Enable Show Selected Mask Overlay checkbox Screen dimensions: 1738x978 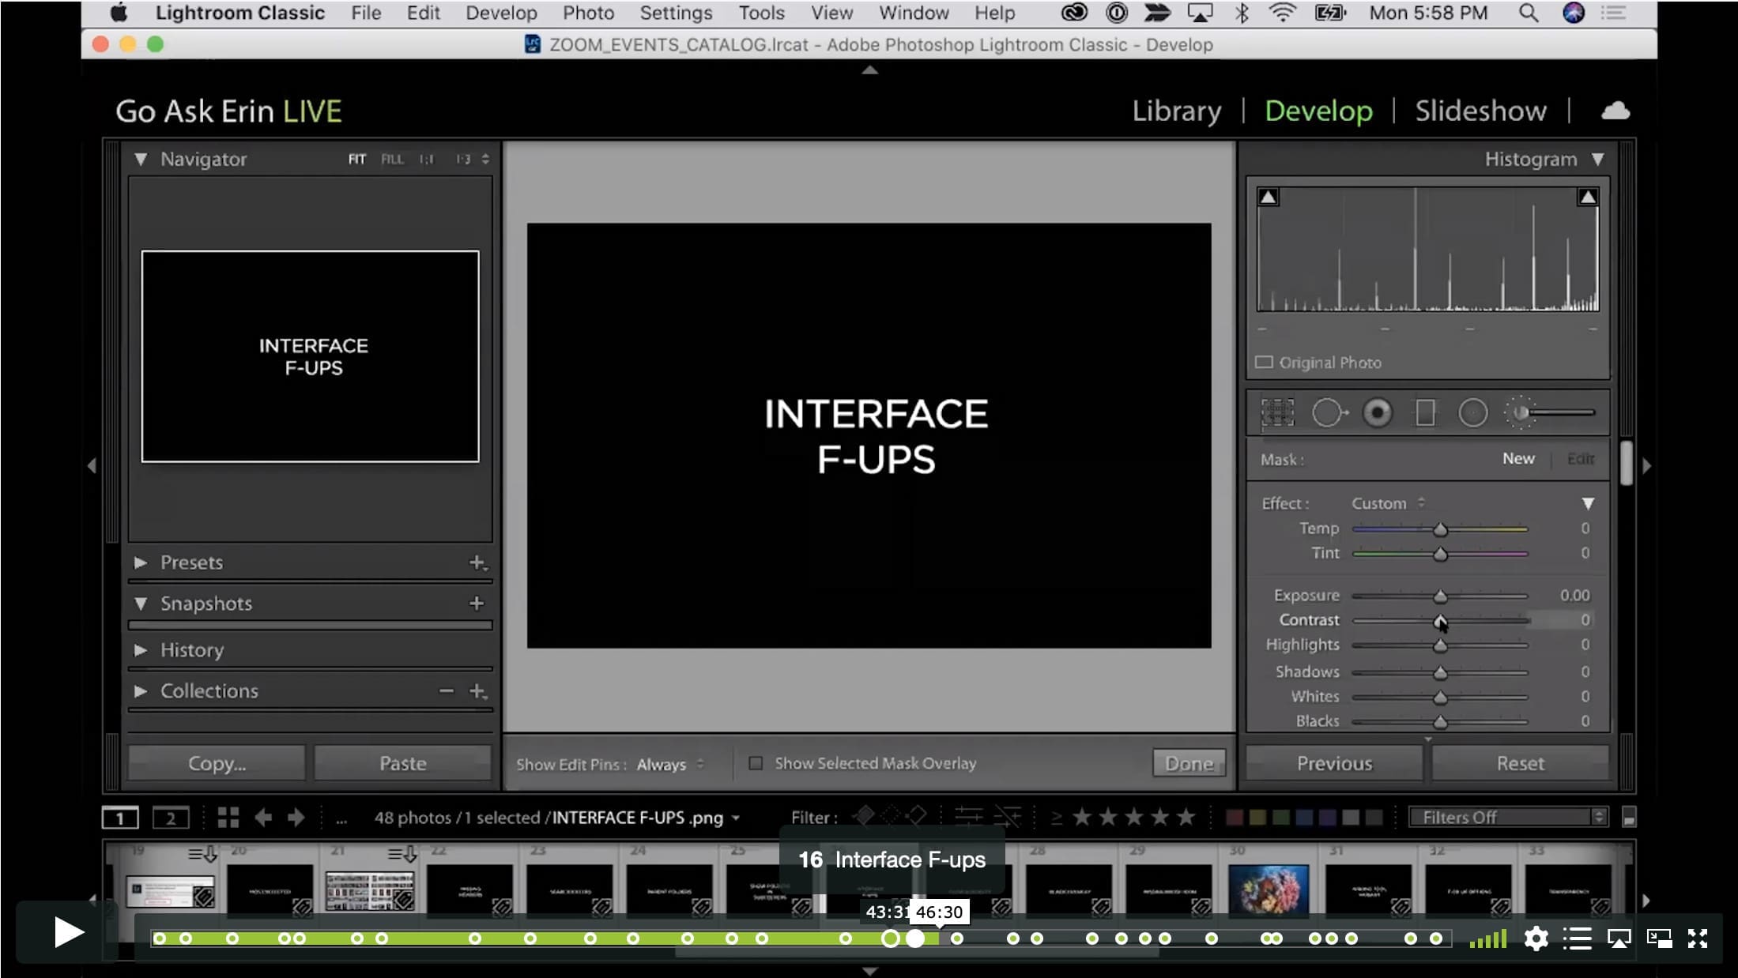(x=756, y=763)
